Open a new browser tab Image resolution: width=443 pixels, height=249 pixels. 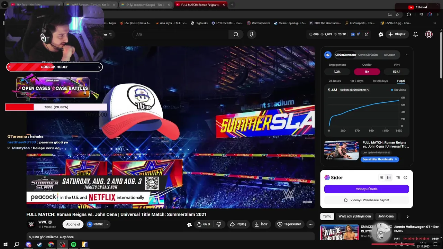click(232, 4)
